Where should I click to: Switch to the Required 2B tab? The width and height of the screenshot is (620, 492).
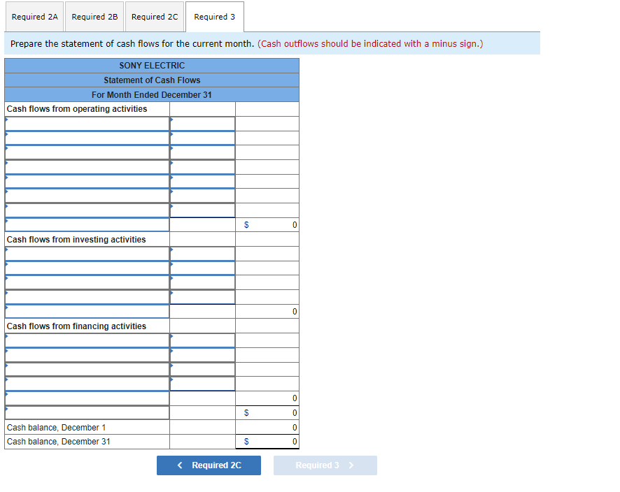click(94, 17)
